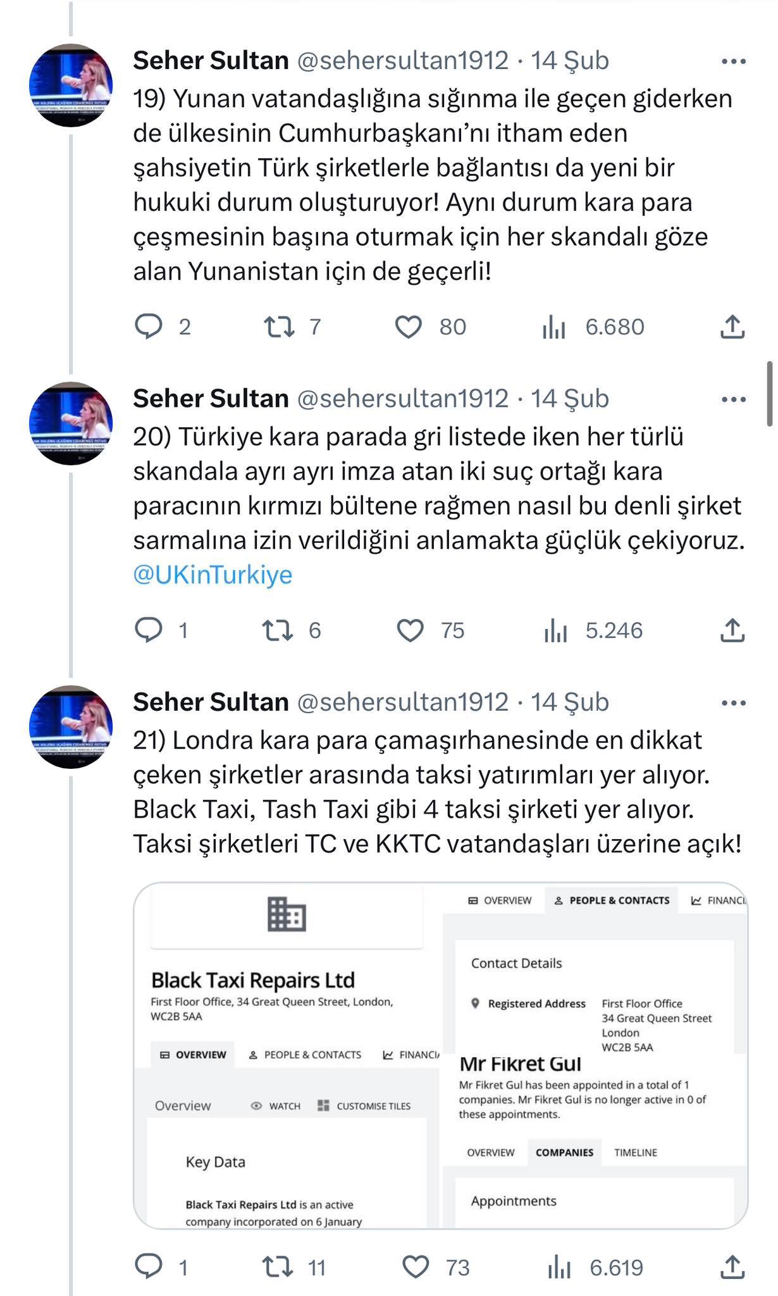Screen dimensions: 778x1296
Task: Like the tweet with 75 likes
Action: tap(410, 630)
